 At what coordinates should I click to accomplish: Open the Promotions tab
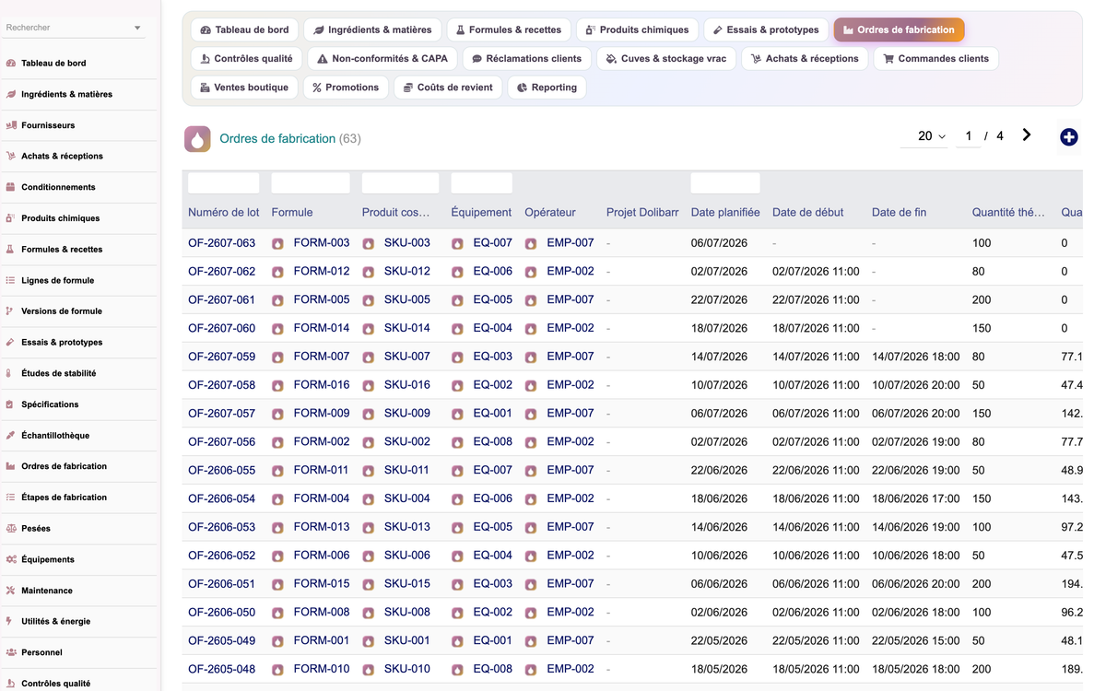coord(346,88)
